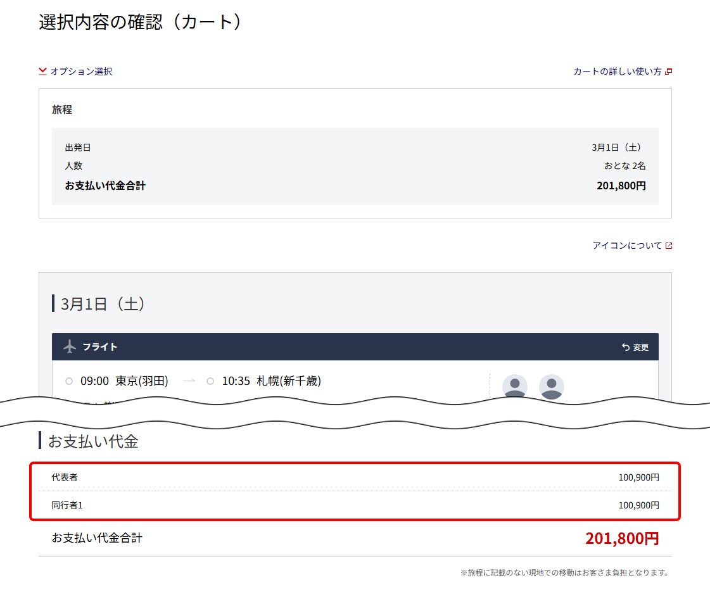Click the 10:35 札幌(新千歳) arrival text
The width and height of the screenshot is (710, 592).
tap(271, 381)
